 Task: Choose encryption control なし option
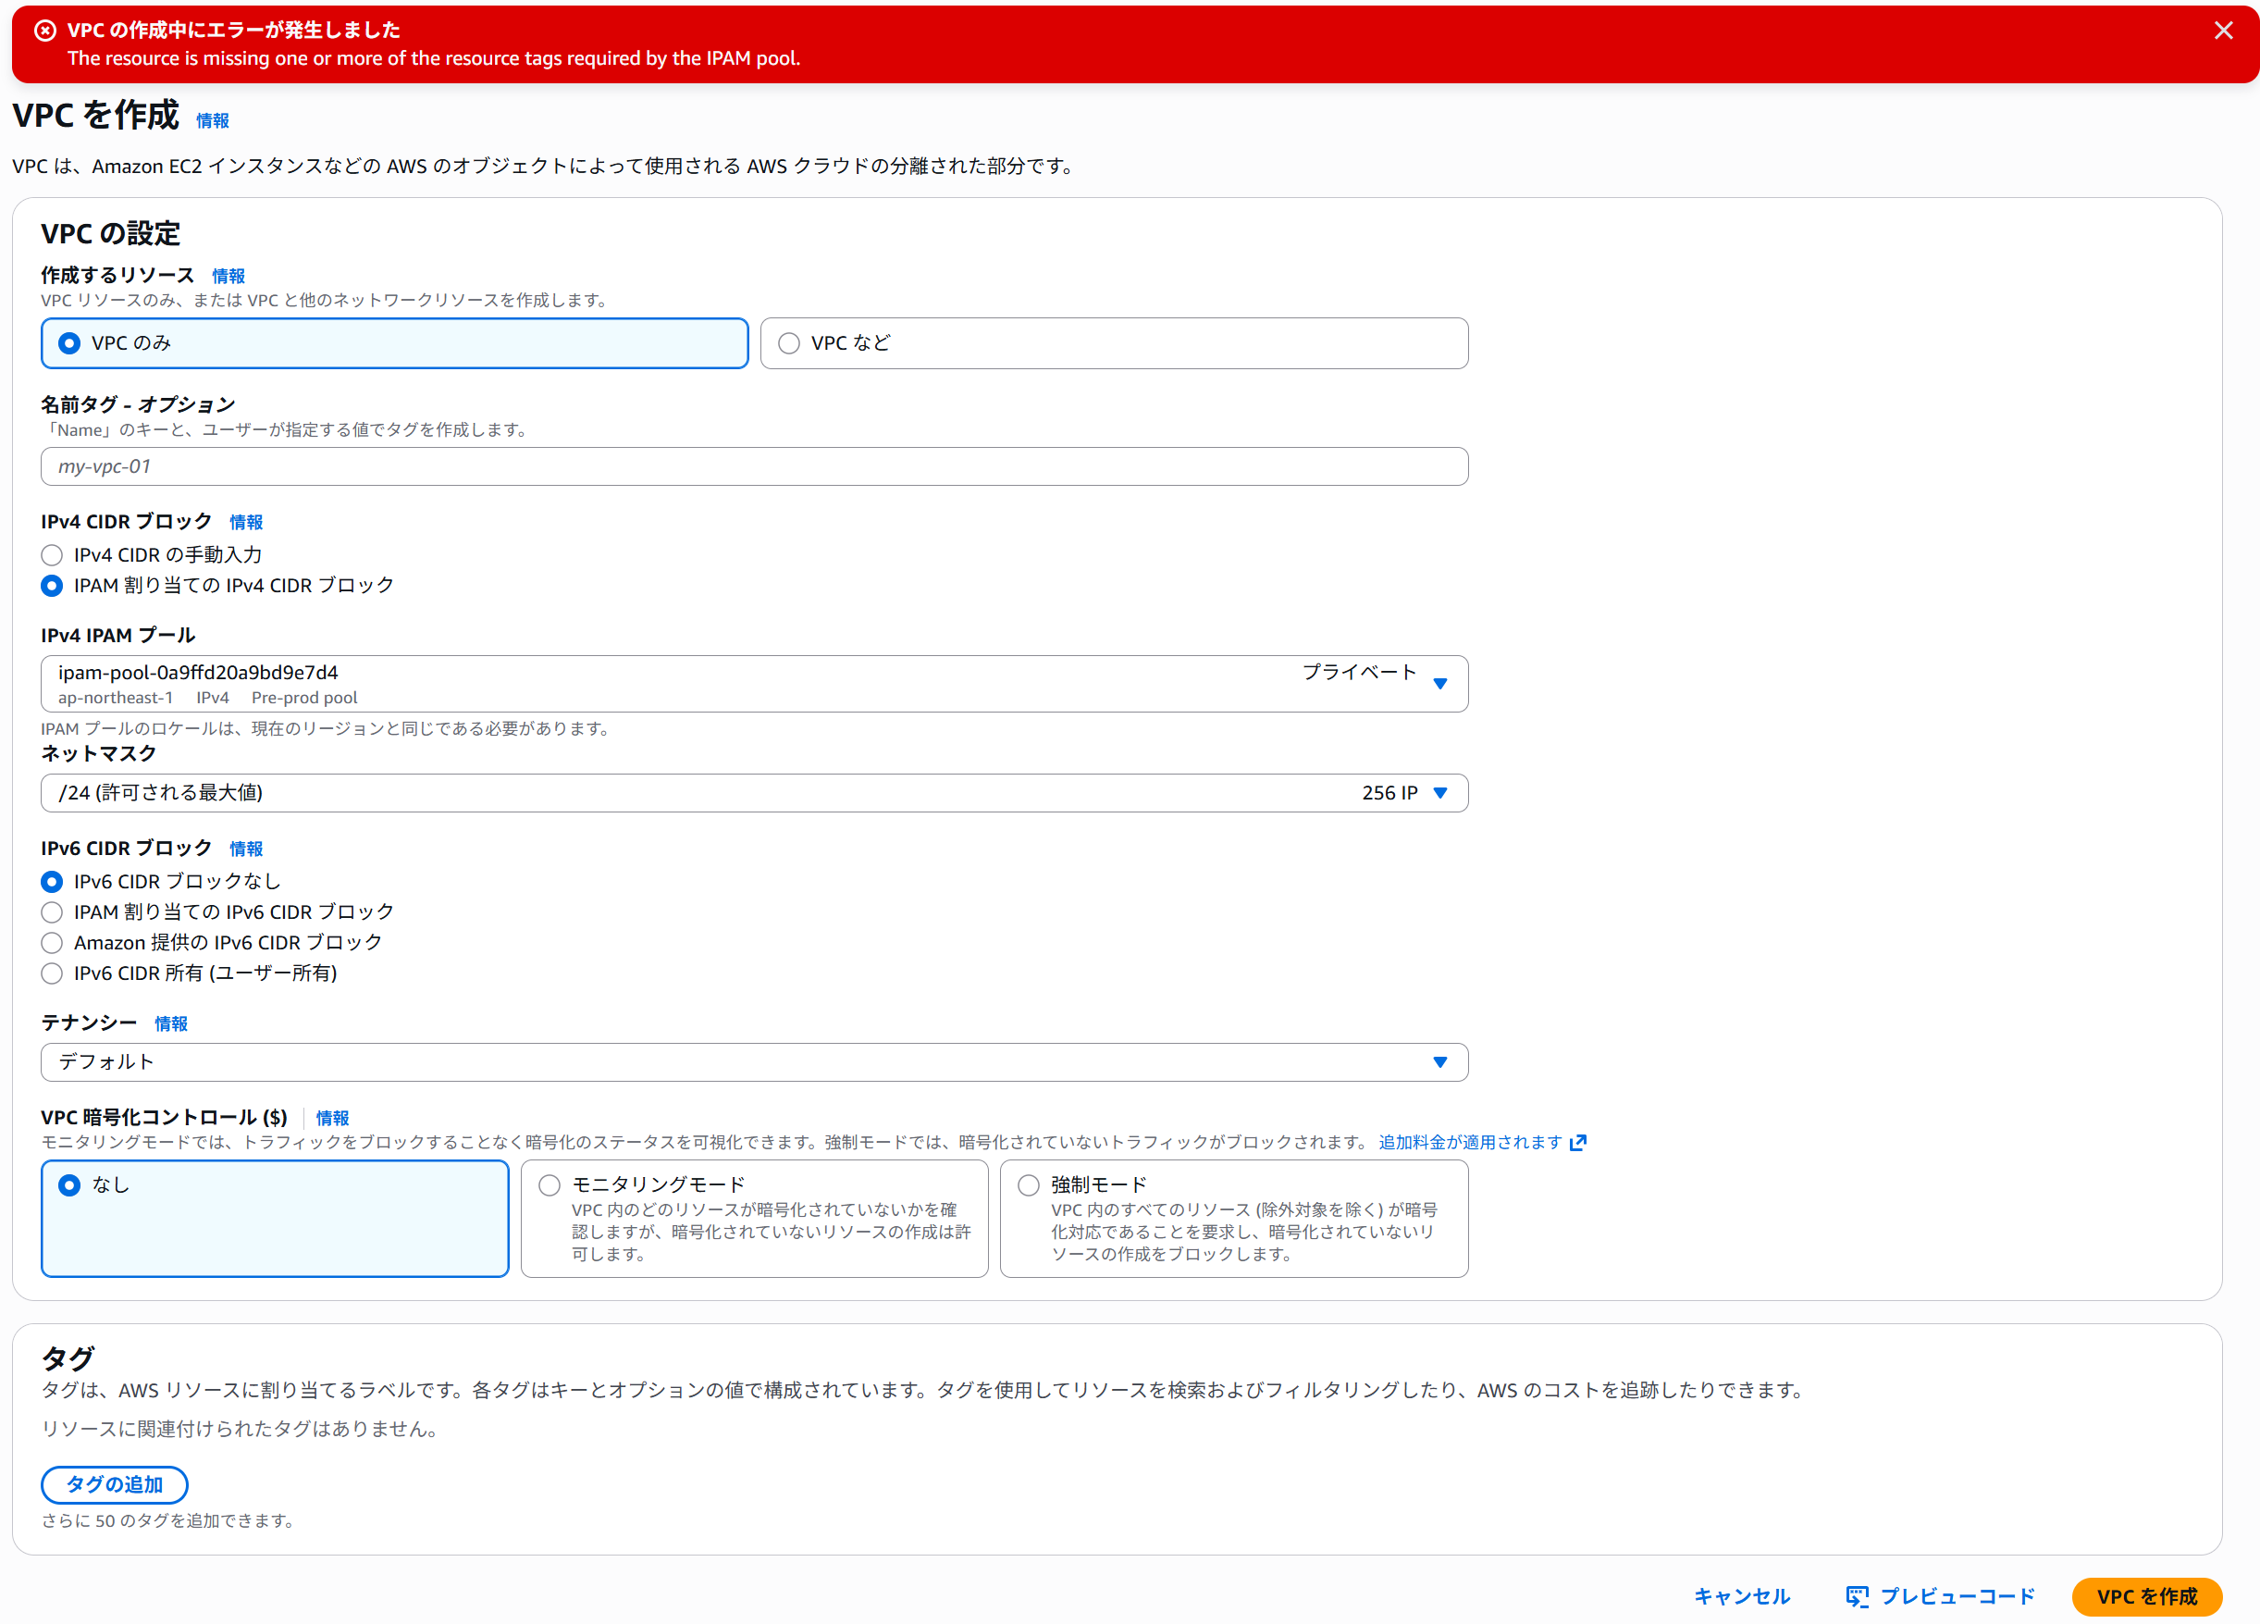tap(275, 1219)
